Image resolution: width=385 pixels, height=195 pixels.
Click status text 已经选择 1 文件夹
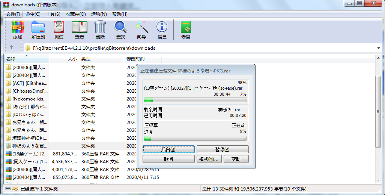tap(39, 189)
